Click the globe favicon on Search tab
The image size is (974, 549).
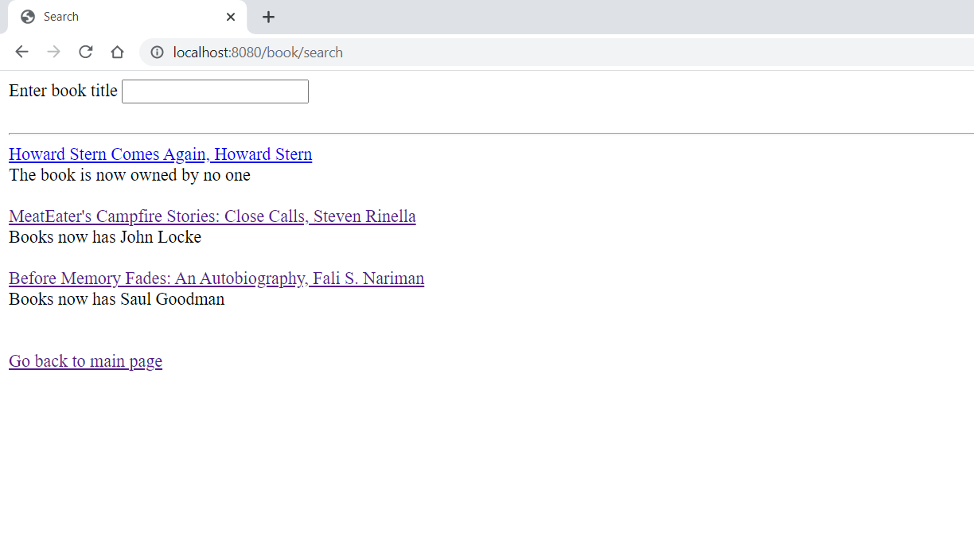click(x=28, y=17)
